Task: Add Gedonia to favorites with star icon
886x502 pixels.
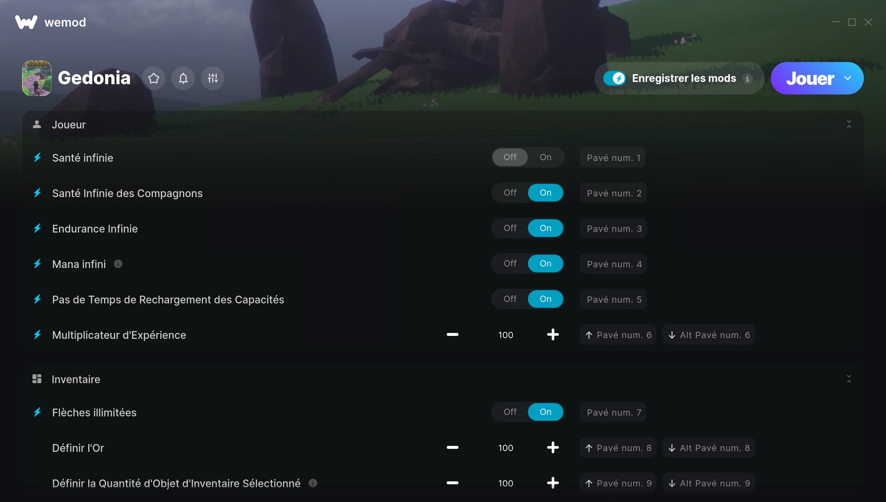Action: pos(154,78)
